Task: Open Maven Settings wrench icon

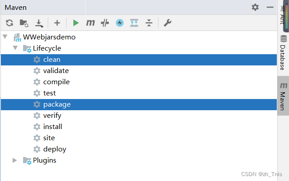Action: tap(167, 23)
